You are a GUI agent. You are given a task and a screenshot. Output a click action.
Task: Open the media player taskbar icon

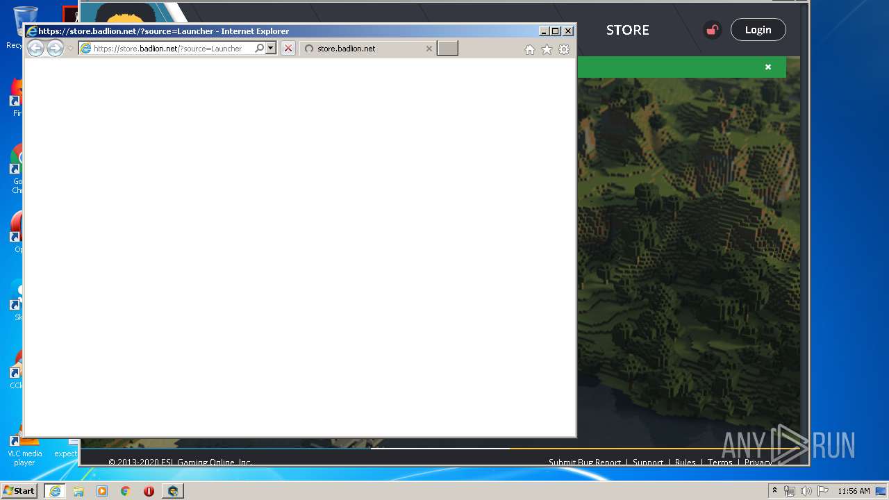pos(102,491)
